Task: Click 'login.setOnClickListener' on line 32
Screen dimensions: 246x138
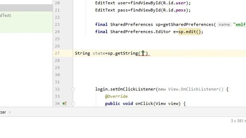Action: (x=125, y=89)
